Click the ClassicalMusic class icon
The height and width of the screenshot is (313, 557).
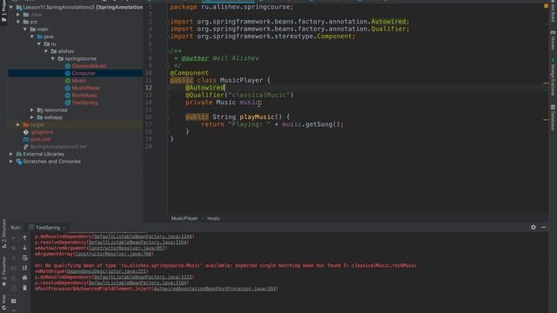click(x=68, y=66)
